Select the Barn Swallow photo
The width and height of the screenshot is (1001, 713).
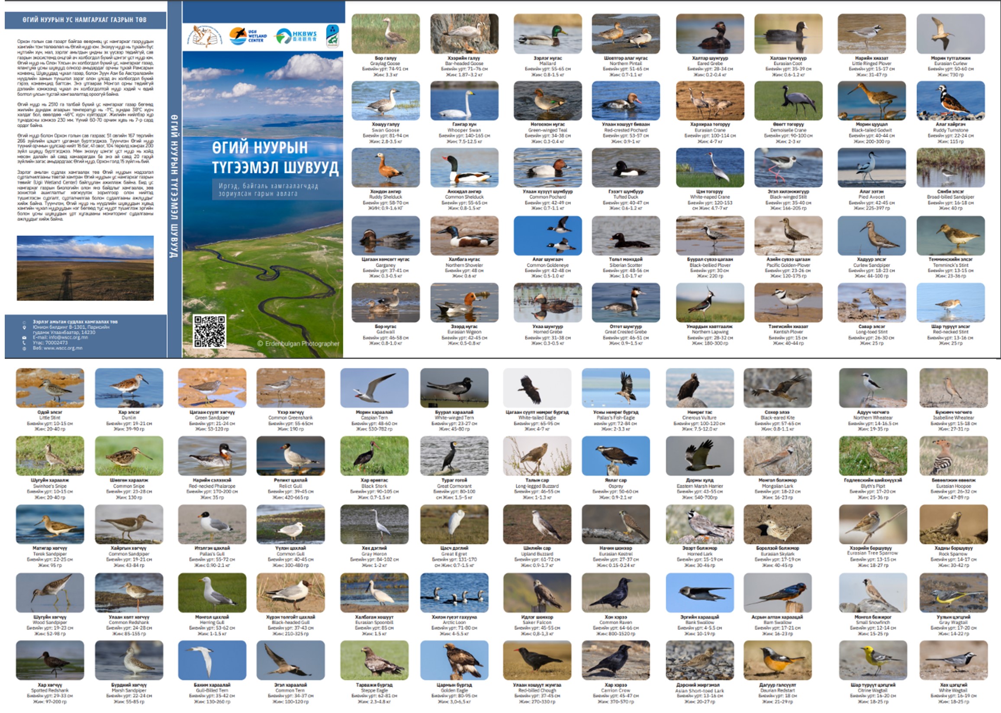(x=778, y=593)
